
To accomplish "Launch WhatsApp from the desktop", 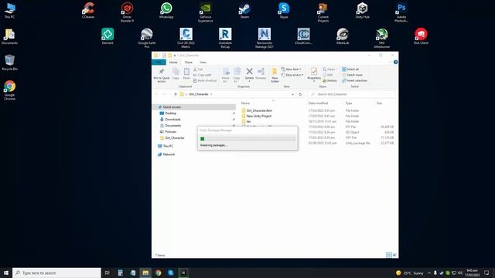I will 166,10.
